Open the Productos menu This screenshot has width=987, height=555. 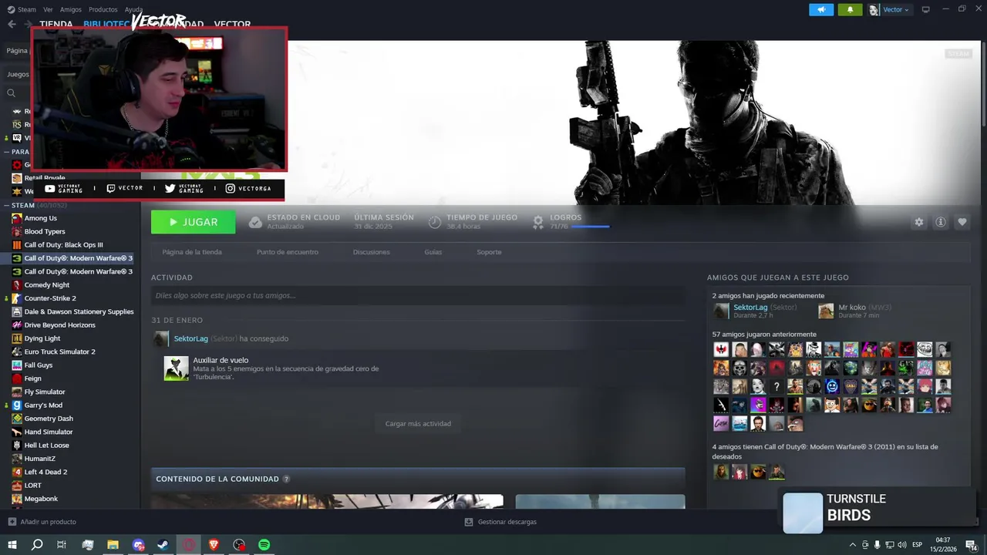pos(103,9)
